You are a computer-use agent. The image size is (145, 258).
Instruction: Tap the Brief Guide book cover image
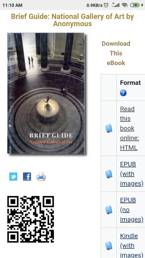pyautogui.click(x=46, y=93)
